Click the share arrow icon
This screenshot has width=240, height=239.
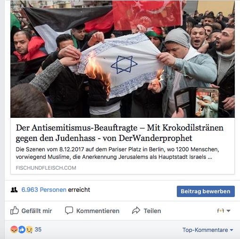tap(136, 210)
